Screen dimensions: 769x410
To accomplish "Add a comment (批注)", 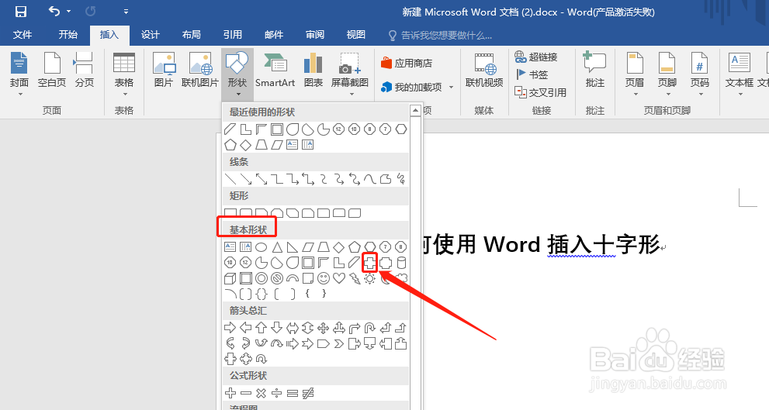I will click(595, 70).
